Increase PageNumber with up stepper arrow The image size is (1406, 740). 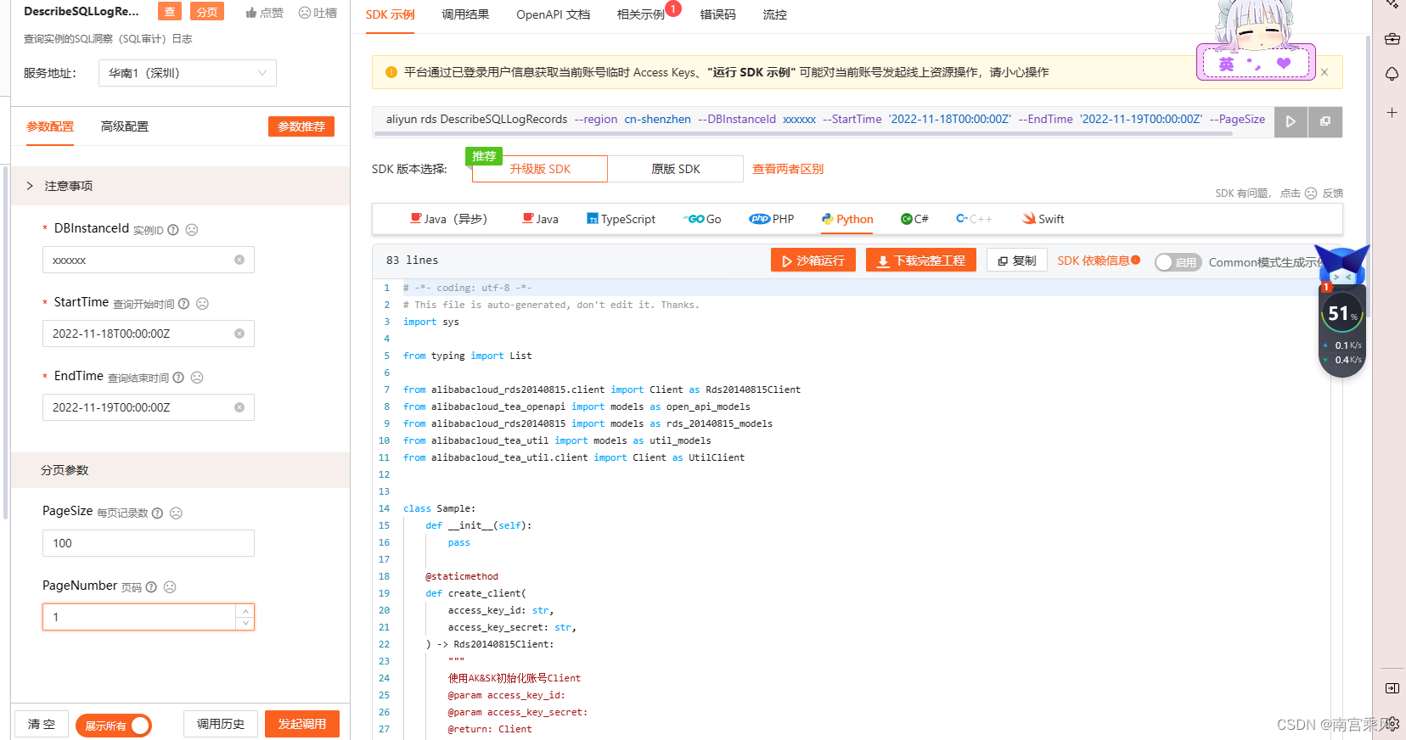click(x=245, y=611)
